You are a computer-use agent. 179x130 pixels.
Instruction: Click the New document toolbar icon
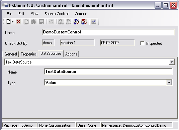click(9, 22)
